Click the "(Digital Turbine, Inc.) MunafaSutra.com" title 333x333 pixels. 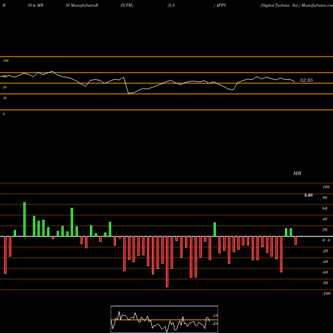pos(296,5)
